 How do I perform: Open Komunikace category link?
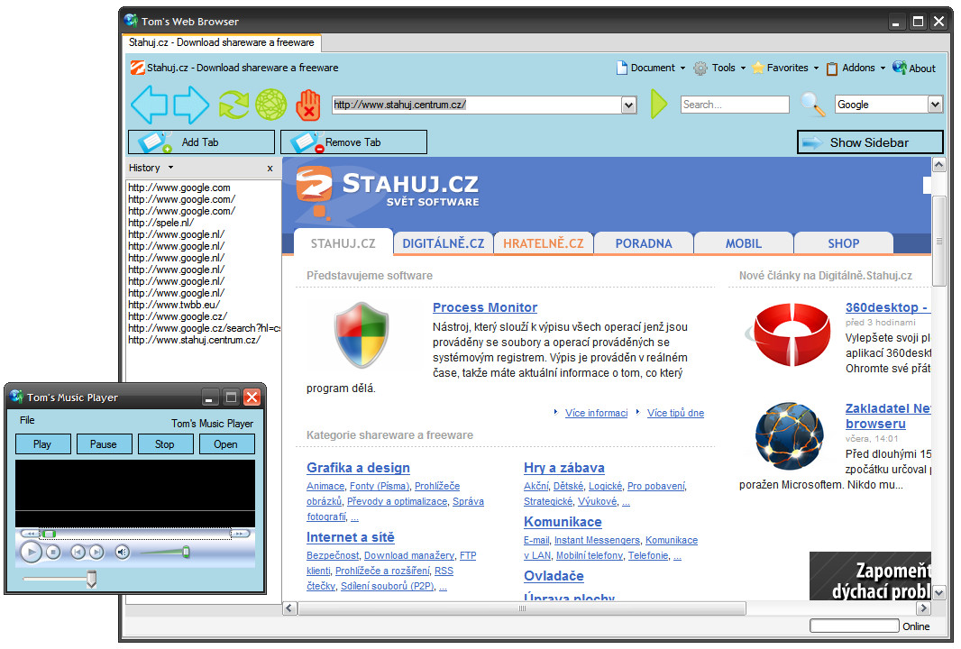coord(563,522)
